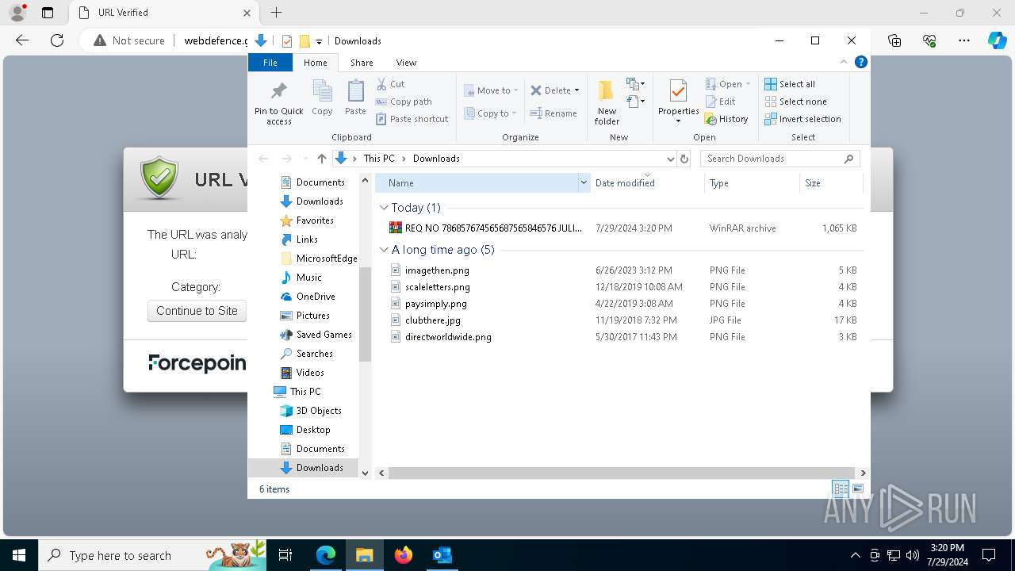The image size is (1015, 571).
Task: Open Outlook from the taskbar
Action: point(442,555)
